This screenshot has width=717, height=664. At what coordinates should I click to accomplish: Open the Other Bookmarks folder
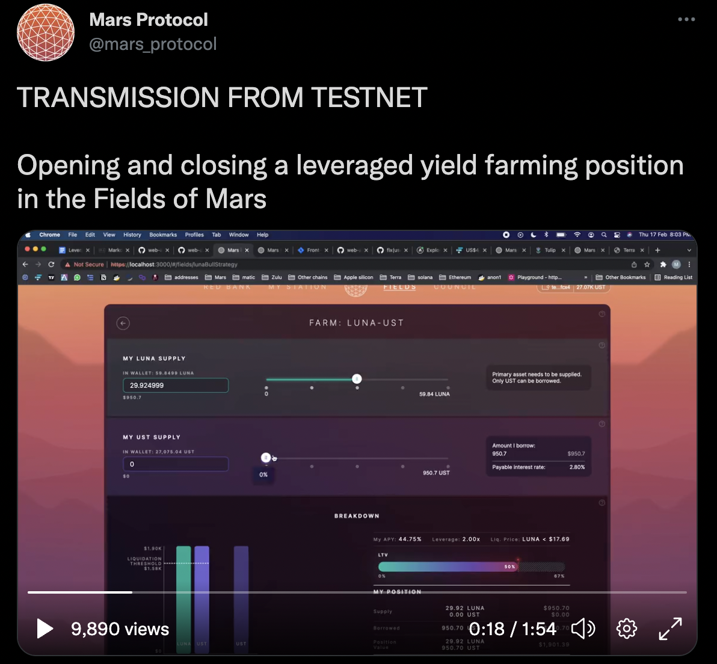pyautogui.click(x=621, y=277)
